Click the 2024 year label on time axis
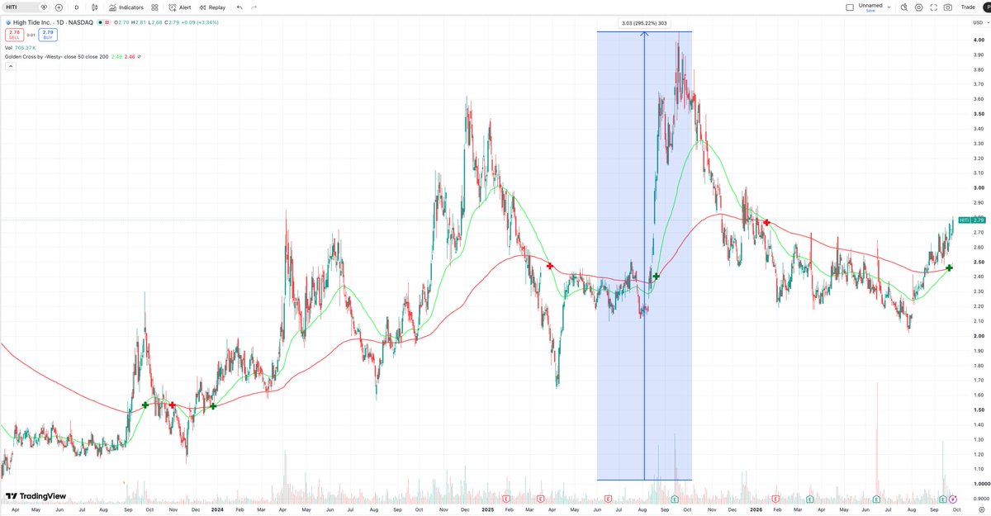This screenshot has width=991, height=516. tap(218, 511)
